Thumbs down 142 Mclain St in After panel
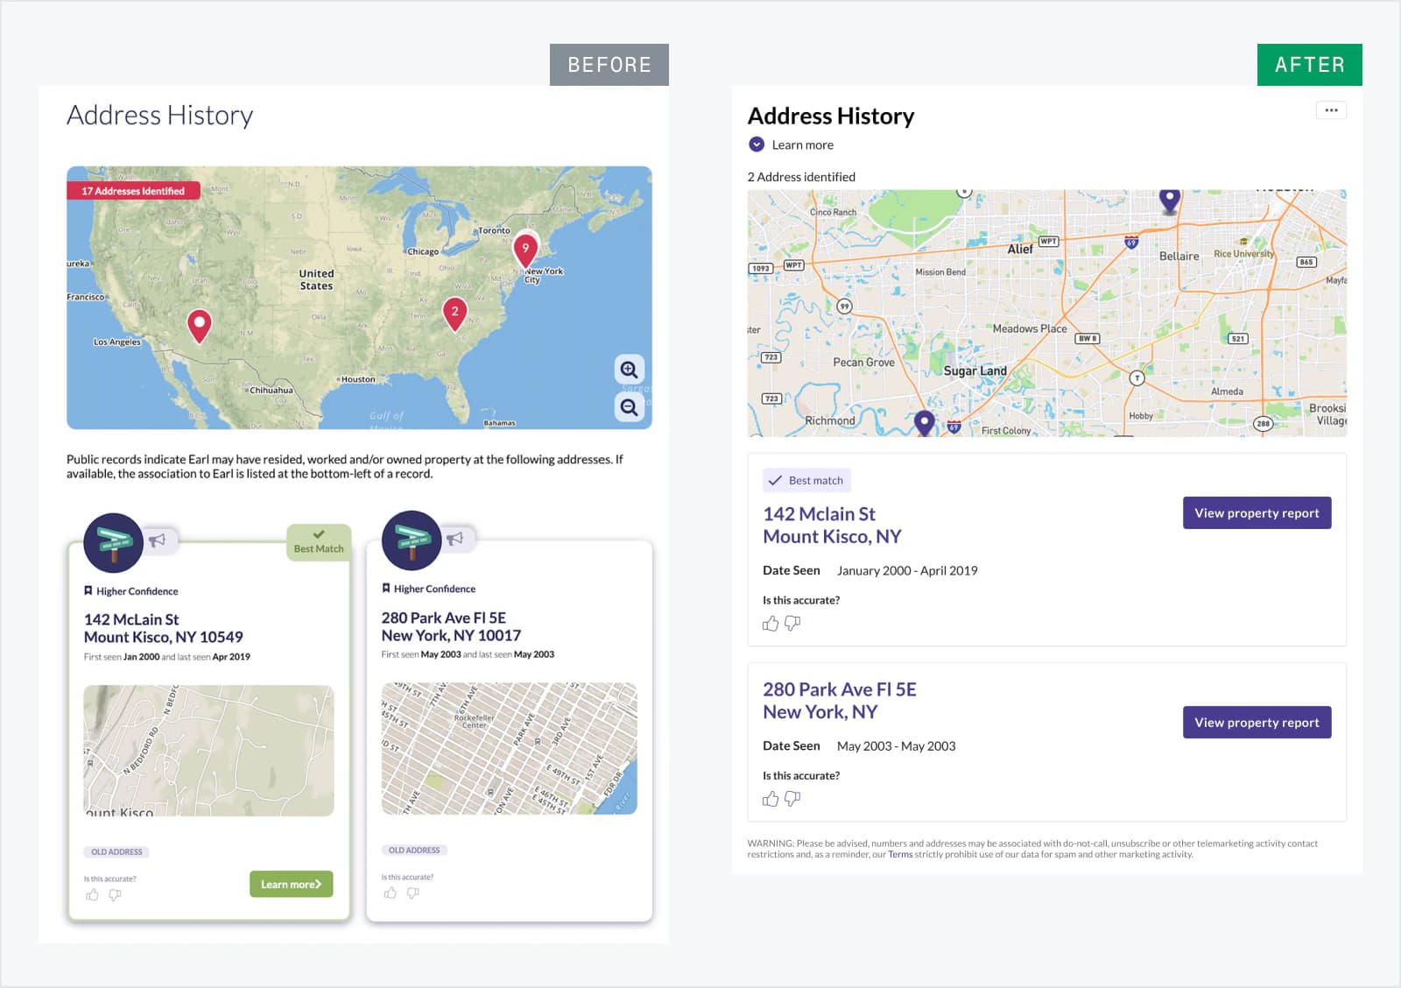The width and height of the screenshot is (1401, 988). point(792,624)
